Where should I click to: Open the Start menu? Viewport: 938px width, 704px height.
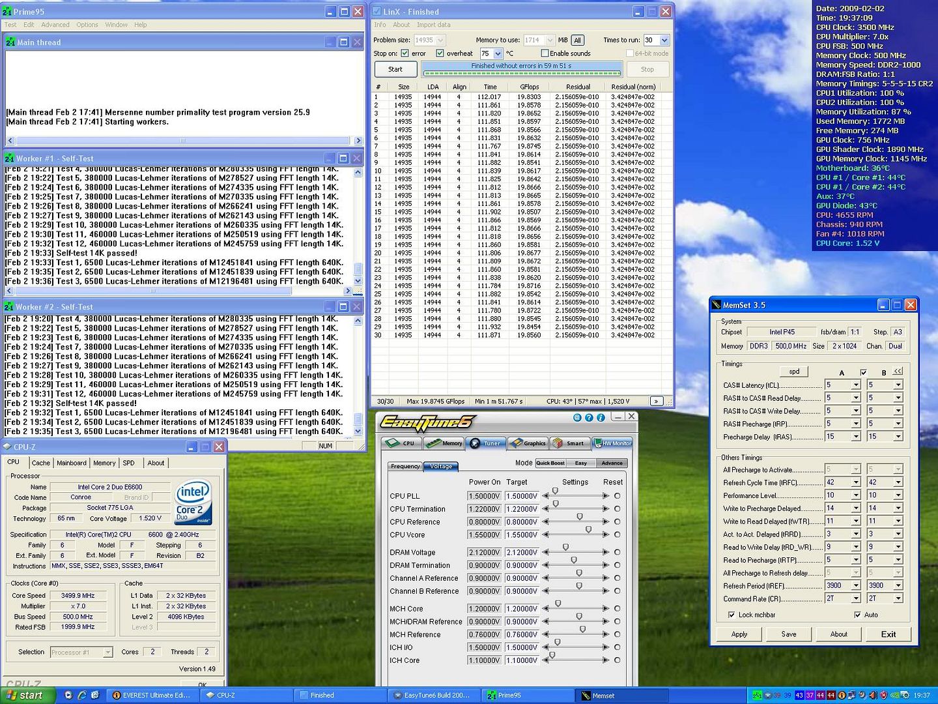tap(28, 695)
